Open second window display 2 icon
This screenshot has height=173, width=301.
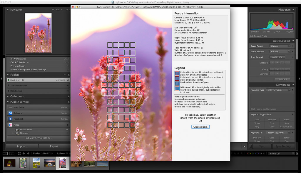tap(12, 153)
